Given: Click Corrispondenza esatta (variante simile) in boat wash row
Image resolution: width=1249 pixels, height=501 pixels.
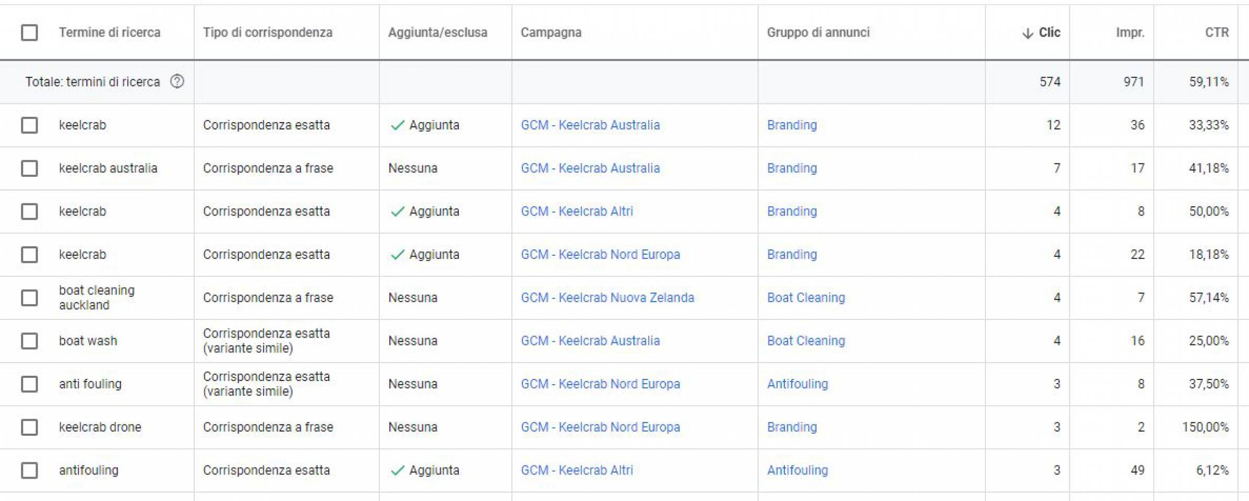Looking at the screenshot, I should tap(267, 341).
